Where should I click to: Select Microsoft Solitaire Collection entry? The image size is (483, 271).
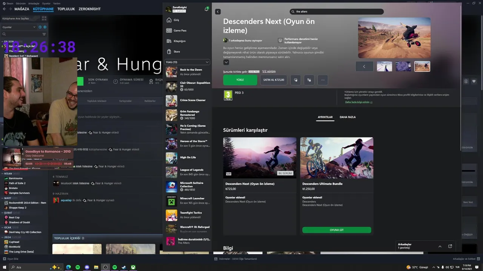pyautogui.click(x=188, y=186)
